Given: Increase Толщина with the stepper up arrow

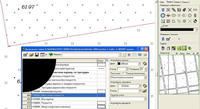Looking at the screenshot, I should 146,68.
